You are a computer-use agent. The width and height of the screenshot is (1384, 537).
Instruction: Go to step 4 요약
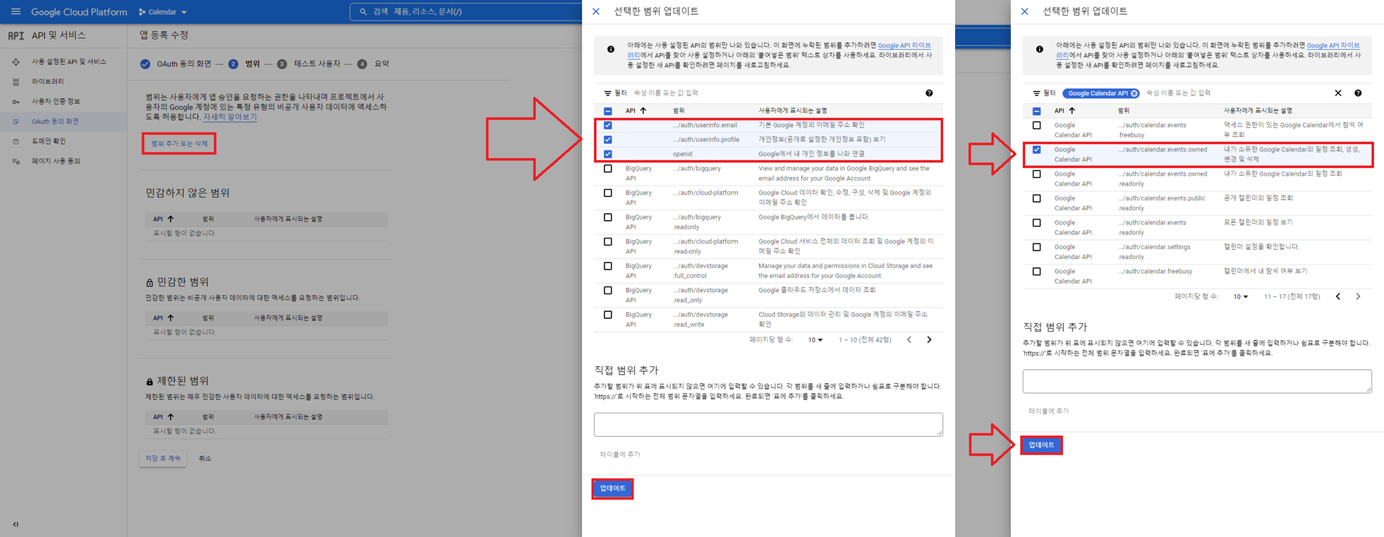[373, 64]
